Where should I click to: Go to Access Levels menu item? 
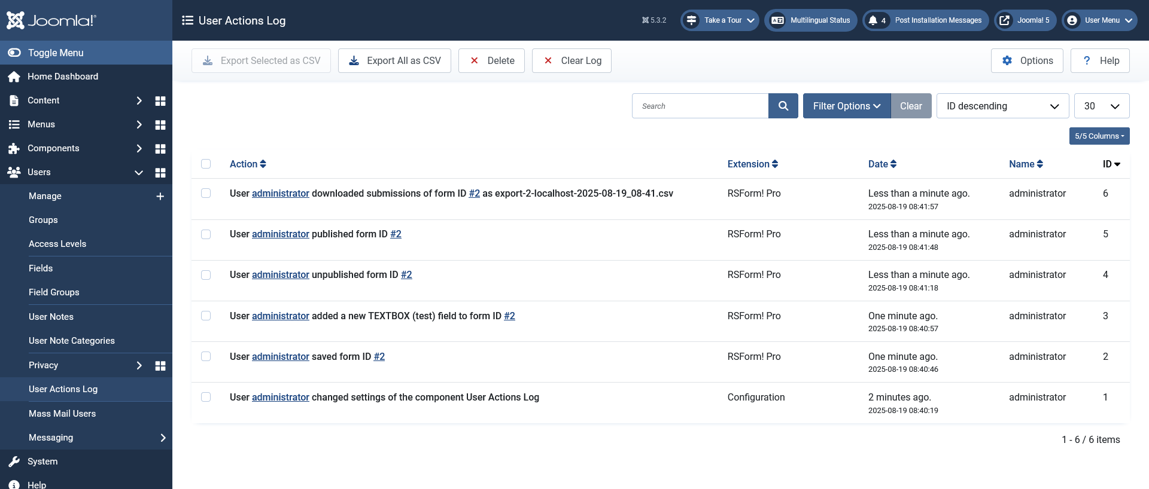point(57,244)
